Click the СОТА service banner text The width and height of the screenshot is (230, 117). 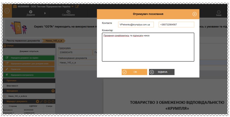click(x=65, y=27)
